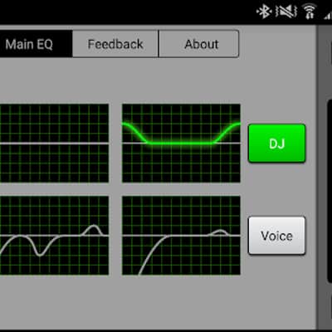The height and width of the screenshot is (332, 332).
Task: Tap the mid-notch EQ curve graph
Action: tap(54, 236)
